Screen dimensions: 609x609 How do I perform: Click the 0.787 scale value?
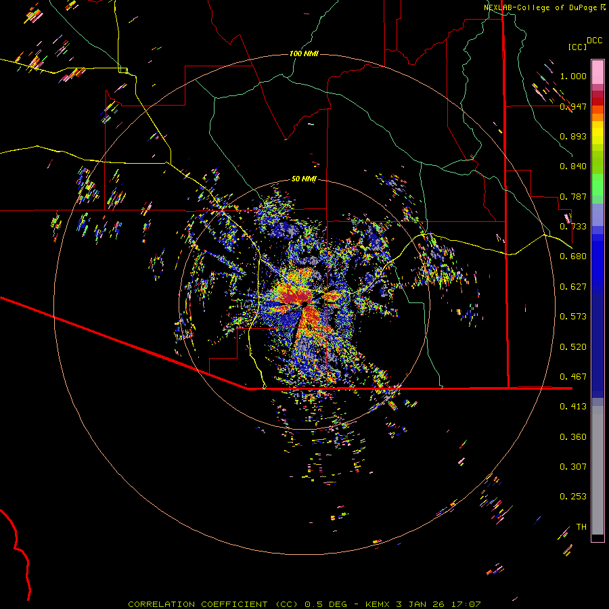(x=573, y=196)
